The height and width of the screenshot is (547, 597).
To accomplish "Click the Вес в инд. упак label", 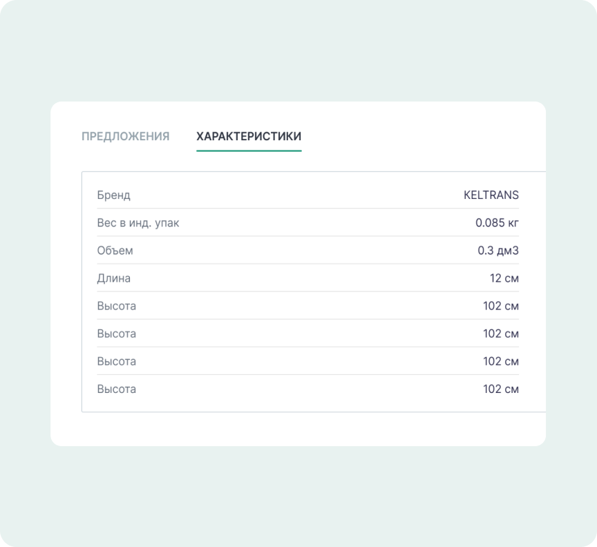I will click(138, 223).
